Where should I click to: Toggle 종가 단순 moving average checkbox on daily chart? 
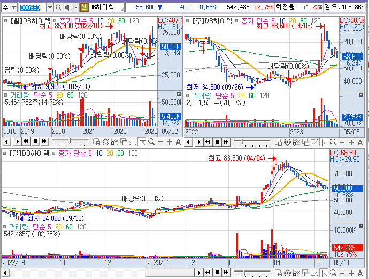53,153
